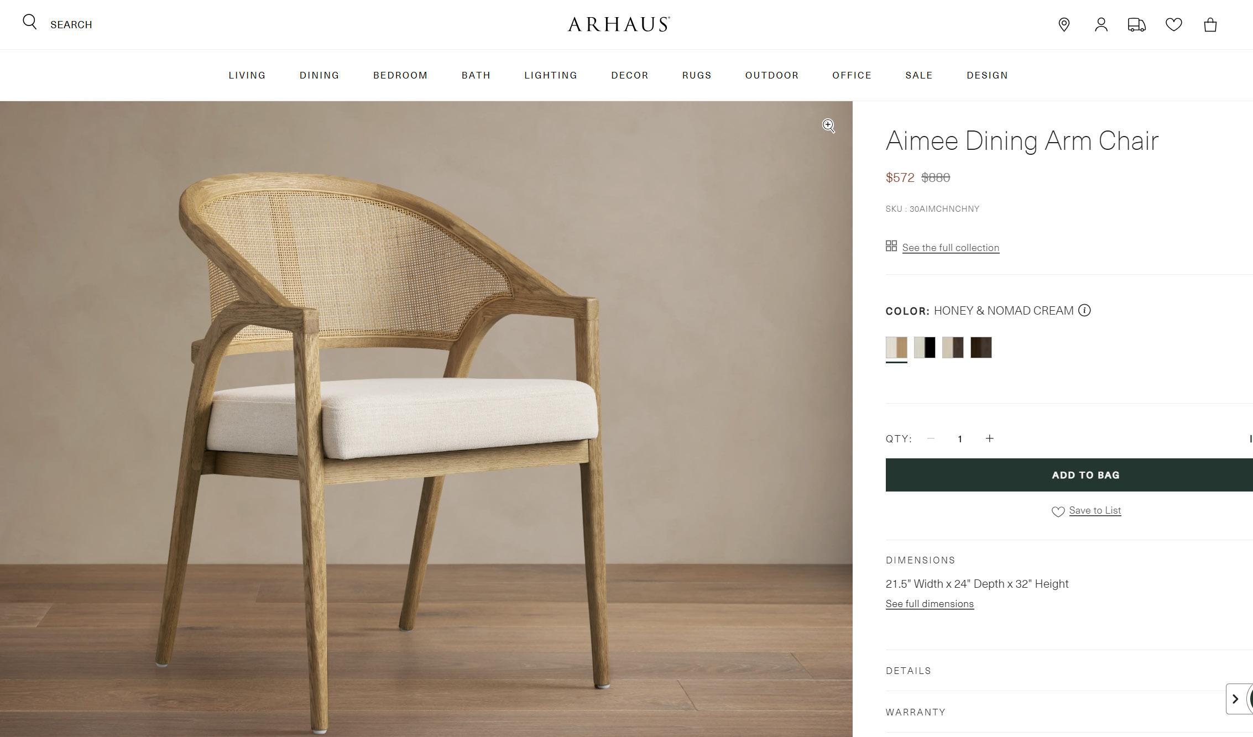Expand the Warranty section
1253x737 pixels.
click(1069, 712)
